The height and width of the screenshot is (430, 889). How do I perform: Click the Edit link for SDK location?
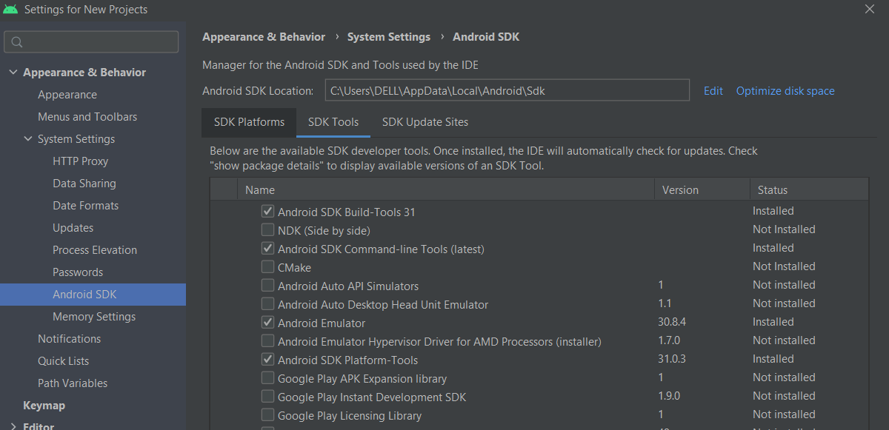click(x=713, y=91)
